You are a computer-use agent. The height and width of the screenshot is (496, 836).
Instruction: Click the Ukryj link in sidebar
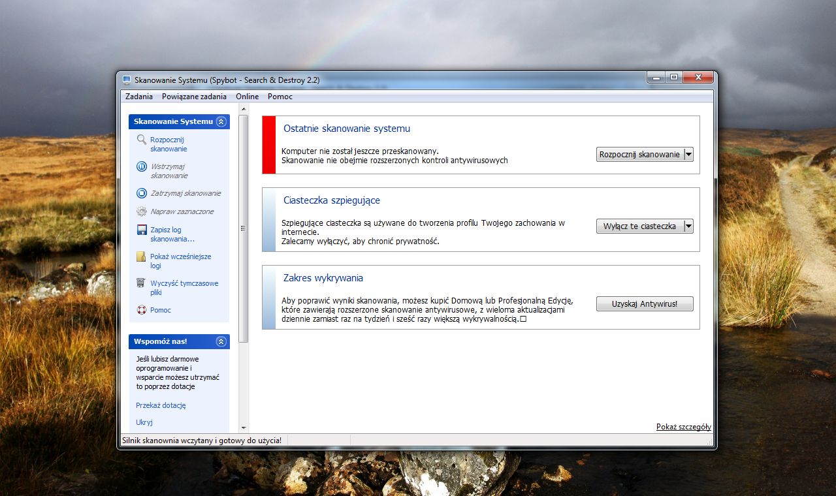point(144,422)
